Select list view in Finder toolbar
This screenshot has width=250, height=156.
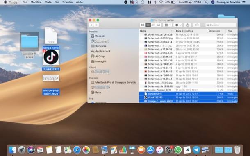148,25
